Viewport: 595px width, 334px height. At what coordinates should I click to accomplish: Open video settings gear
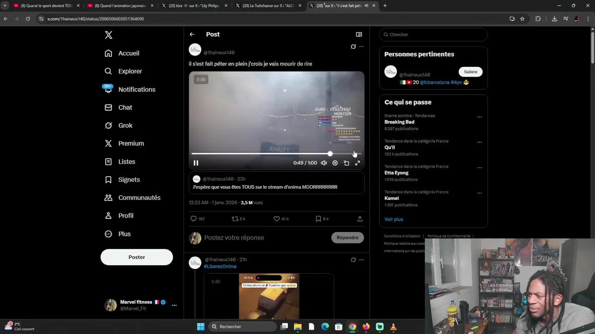click(x=335, y=163)
